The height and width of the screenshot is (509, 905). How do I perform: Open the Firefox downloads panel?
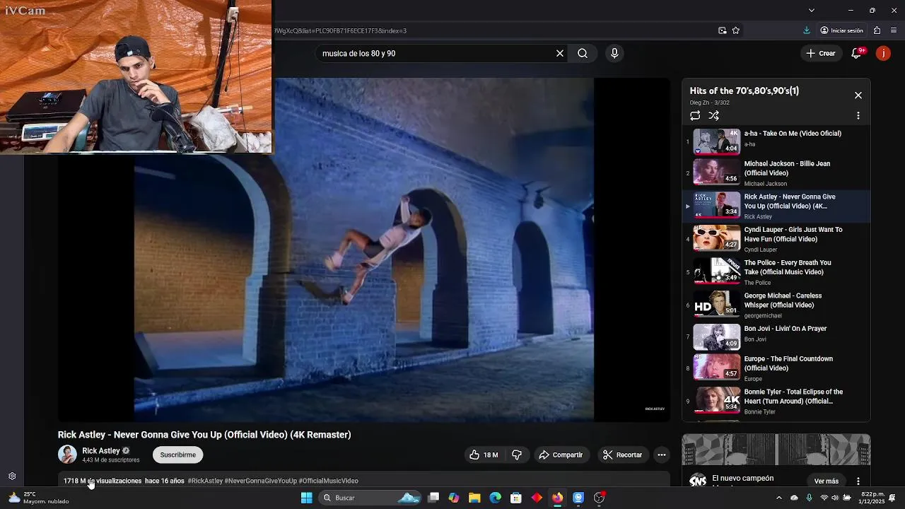(807, 30)
